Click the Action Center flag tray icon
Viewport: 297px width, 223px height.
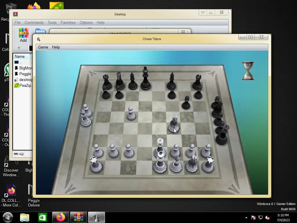pyautogui.click(x=253, y=217)
